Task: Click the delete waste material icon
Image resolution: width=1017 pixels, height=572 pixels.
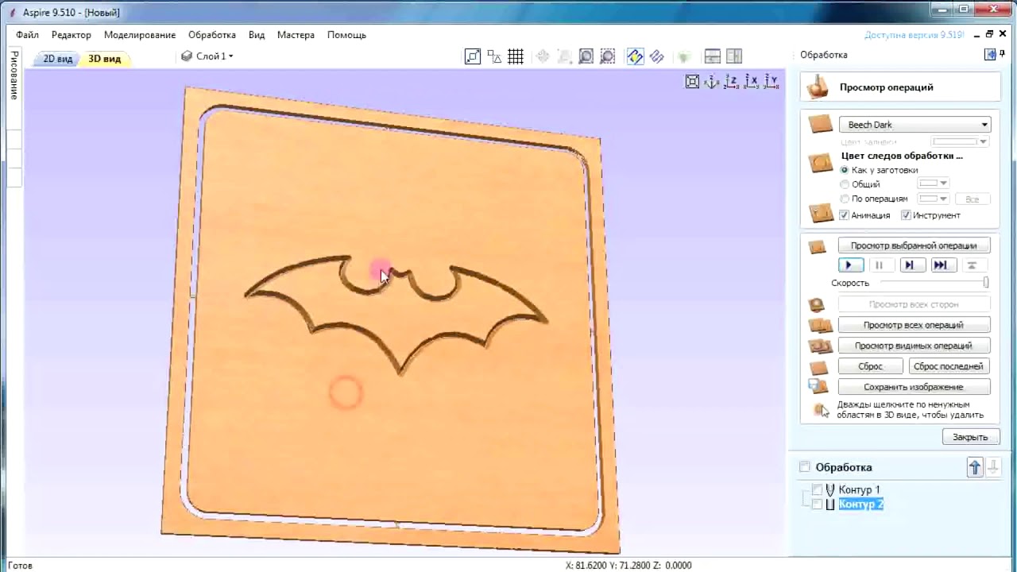Action: [x=821, y=410]
